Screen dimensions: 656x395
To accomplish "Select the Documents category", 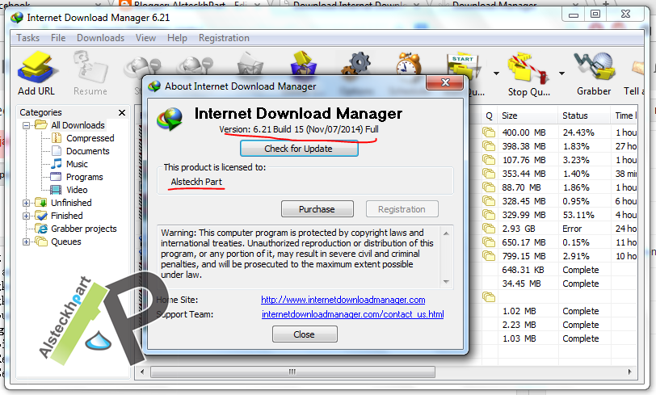I will [87, 151].
